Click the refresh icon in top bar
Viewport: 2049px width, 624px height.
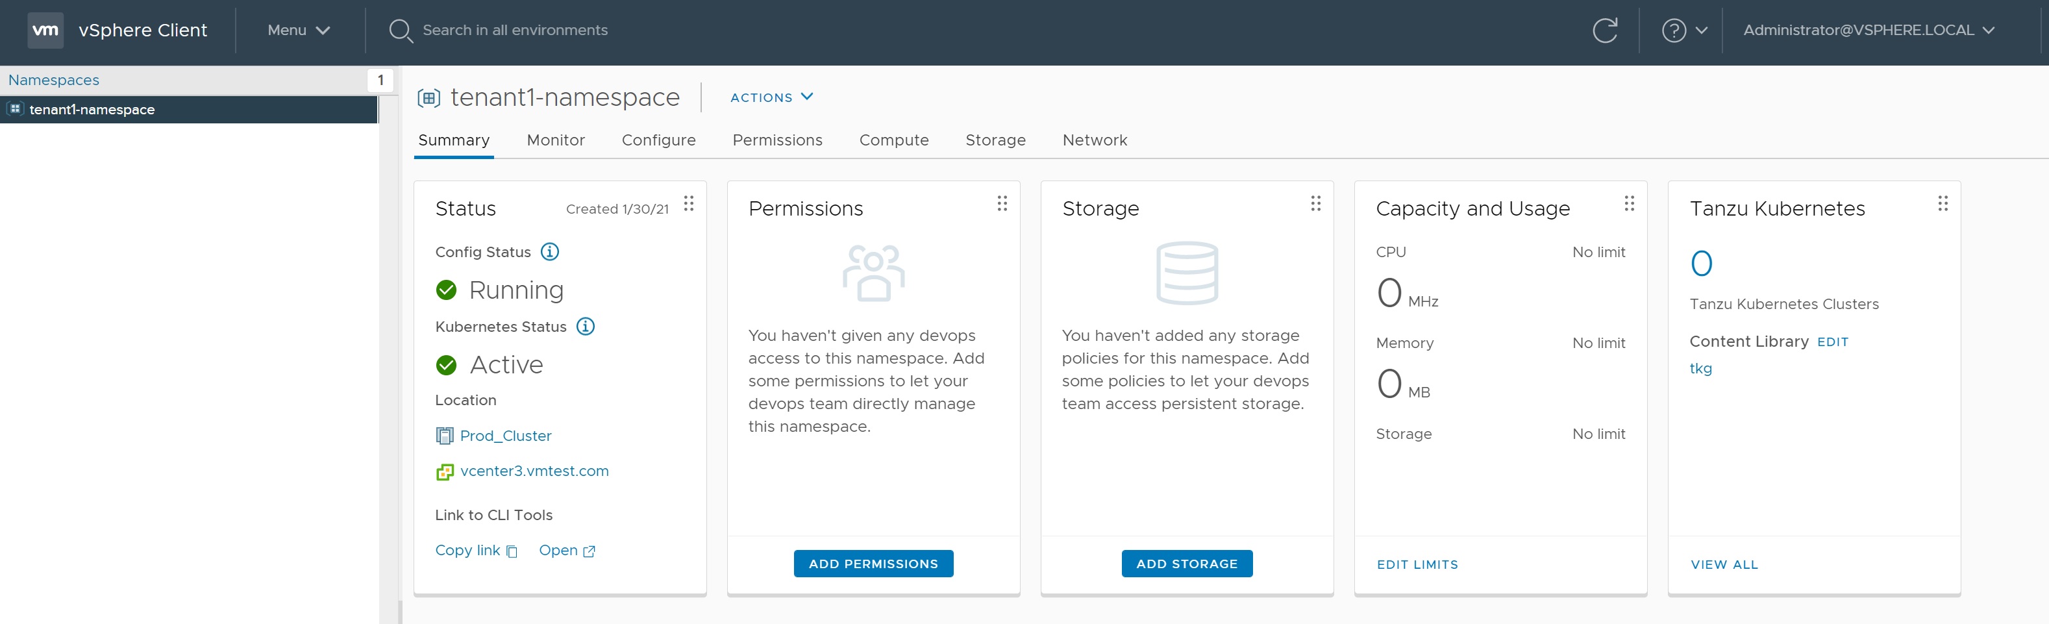pyautogui.click(x=1604, y=31)
